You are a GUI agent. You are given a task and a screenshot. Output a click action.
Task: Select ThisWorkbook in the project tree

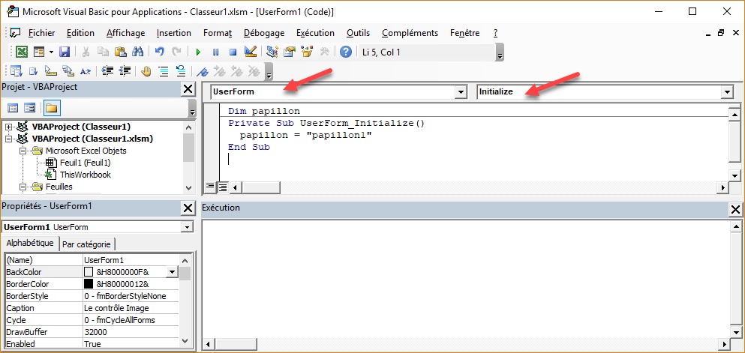click(x=85, y=175)
